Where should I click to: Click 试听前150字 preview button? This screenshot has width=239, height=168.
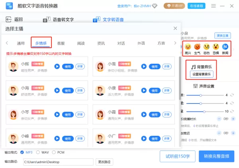click(x=178, y=156)
